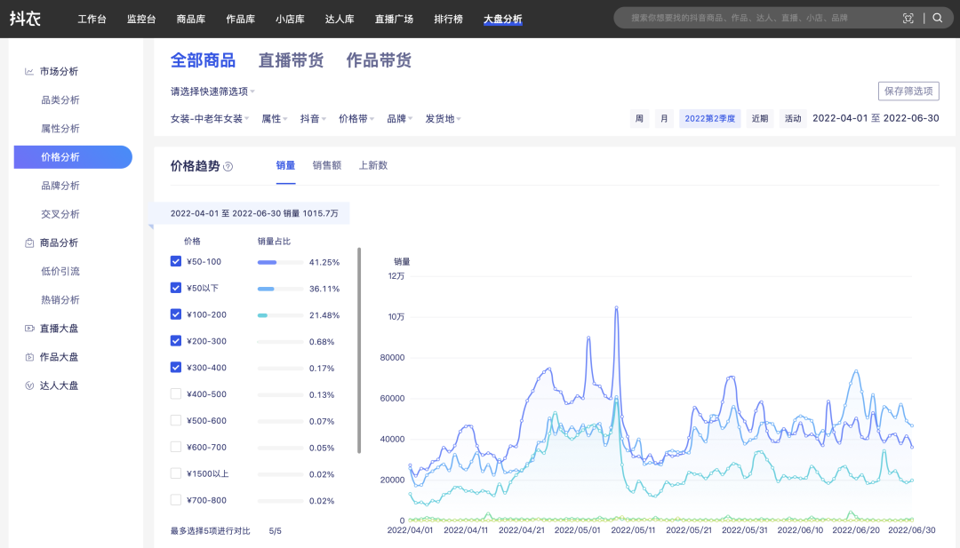Switch to the 销售额 tab

[326, 165]
